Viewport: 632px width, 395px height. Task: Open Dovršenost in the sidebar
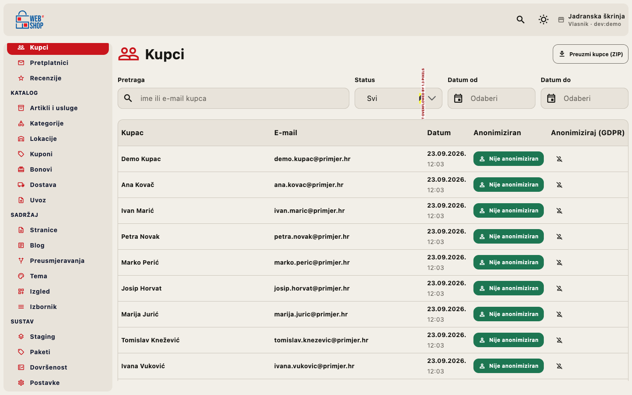(58, 367)
